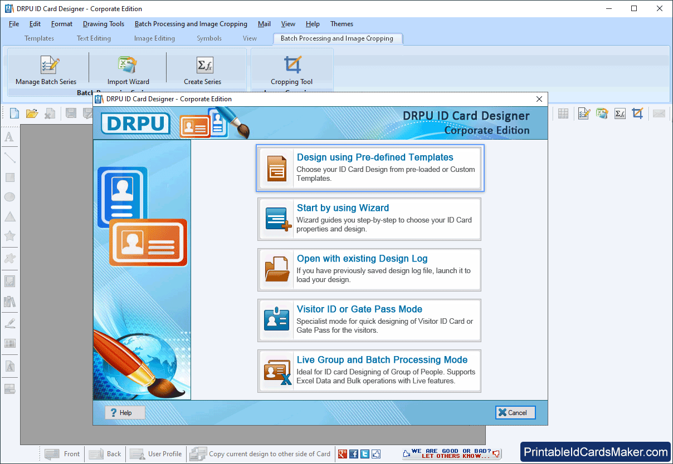Open Create Series function
673x464 pixels.
pyautogui.click(x=203, y=70)
